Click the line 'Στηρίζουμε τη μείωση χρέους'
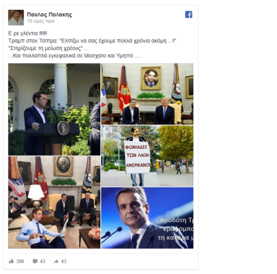The width and height of the screenshot is (277, 274). point(48,49)
